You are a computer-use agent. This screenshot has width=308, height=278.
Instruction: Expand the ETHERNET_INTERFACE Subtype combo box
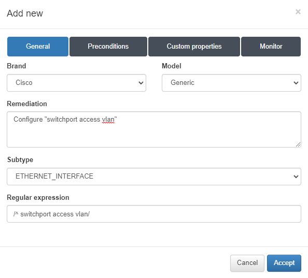(154, 177)
